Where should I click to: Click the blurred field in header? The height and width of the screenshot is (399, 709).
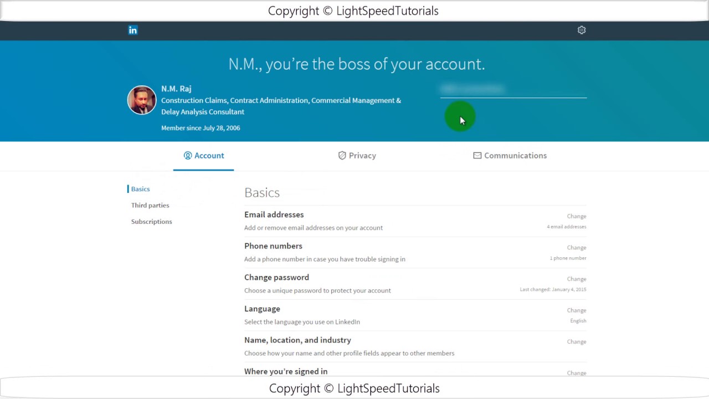513,90
